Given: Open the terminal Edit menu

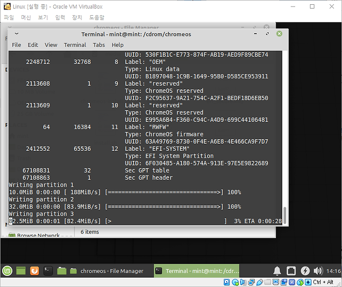Looking at the screenshot, I should click(33, 45).
